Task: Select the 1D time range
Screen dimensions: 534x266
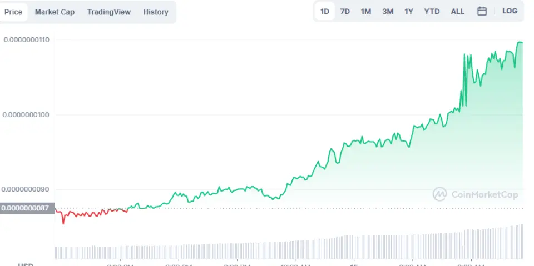Action: pyautogui.click(x=325, y=11)
